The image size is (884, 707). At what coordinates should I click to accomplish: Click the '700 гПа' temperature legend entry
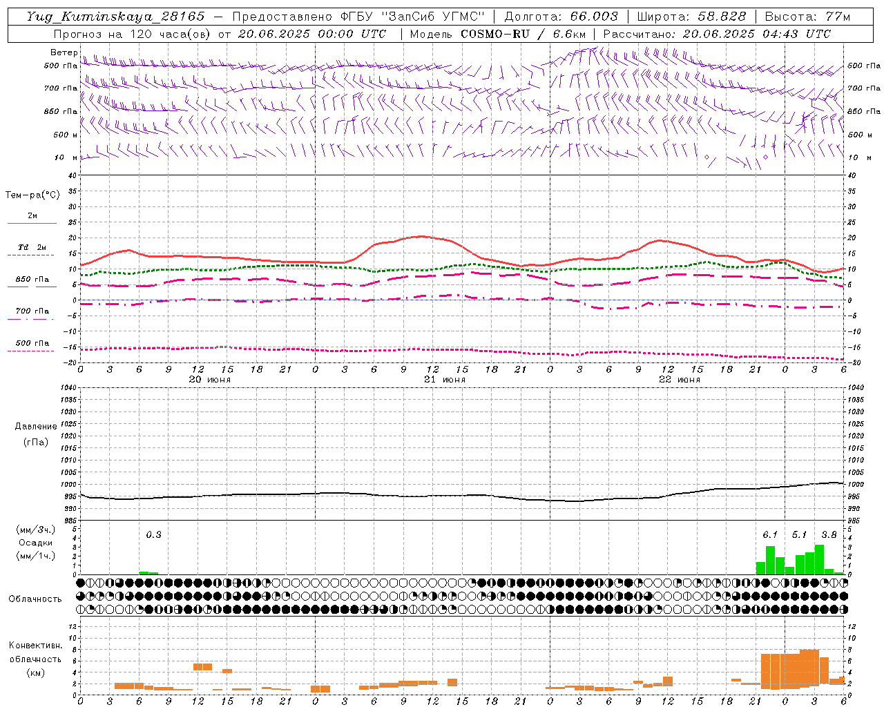(x=32, y=311)
